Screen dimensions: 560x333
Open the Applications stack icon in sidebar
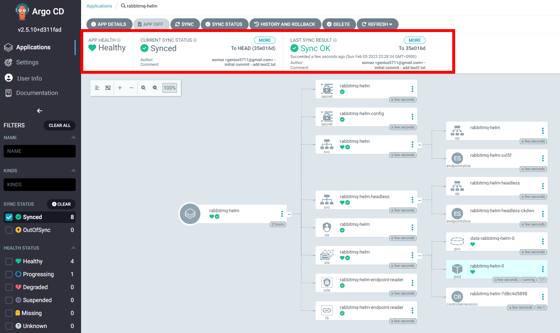8,47
